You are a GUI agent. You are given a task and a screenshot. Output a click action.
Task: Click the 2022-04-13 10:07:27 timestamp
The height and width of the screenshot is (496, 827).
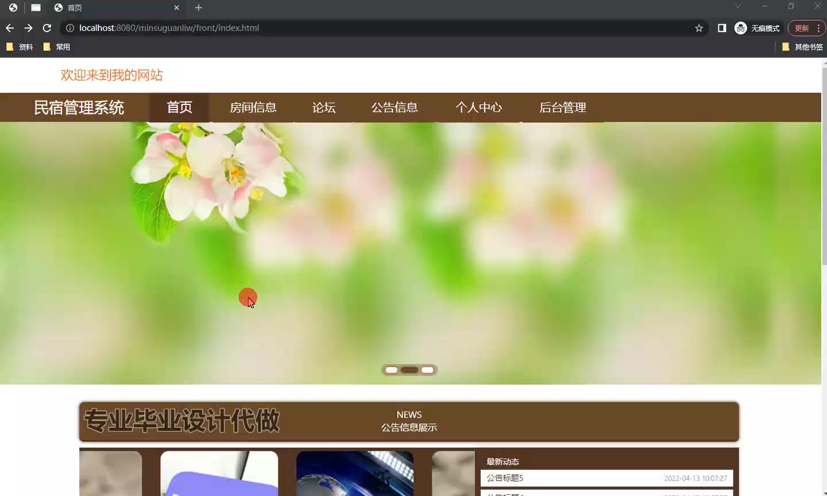point(695,478)
